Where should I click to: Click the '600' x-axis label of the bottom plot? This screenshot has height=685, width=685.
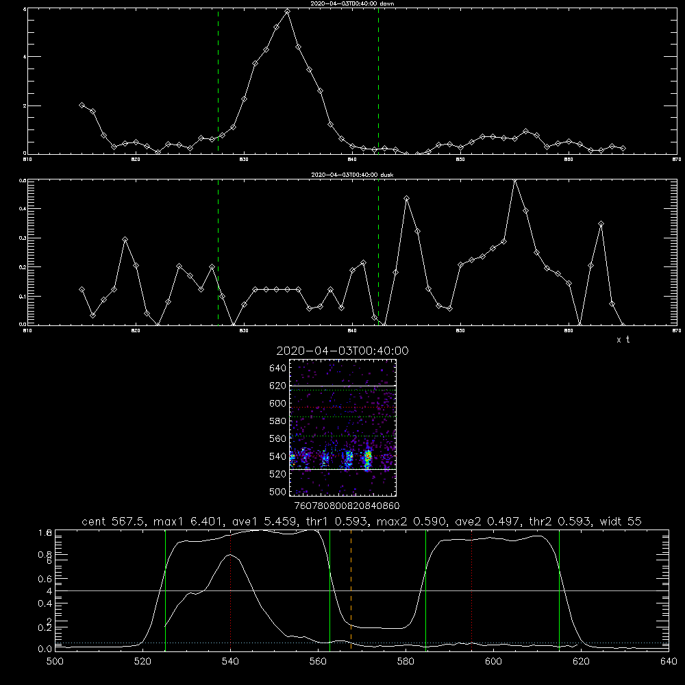click(x=493, y=662)
